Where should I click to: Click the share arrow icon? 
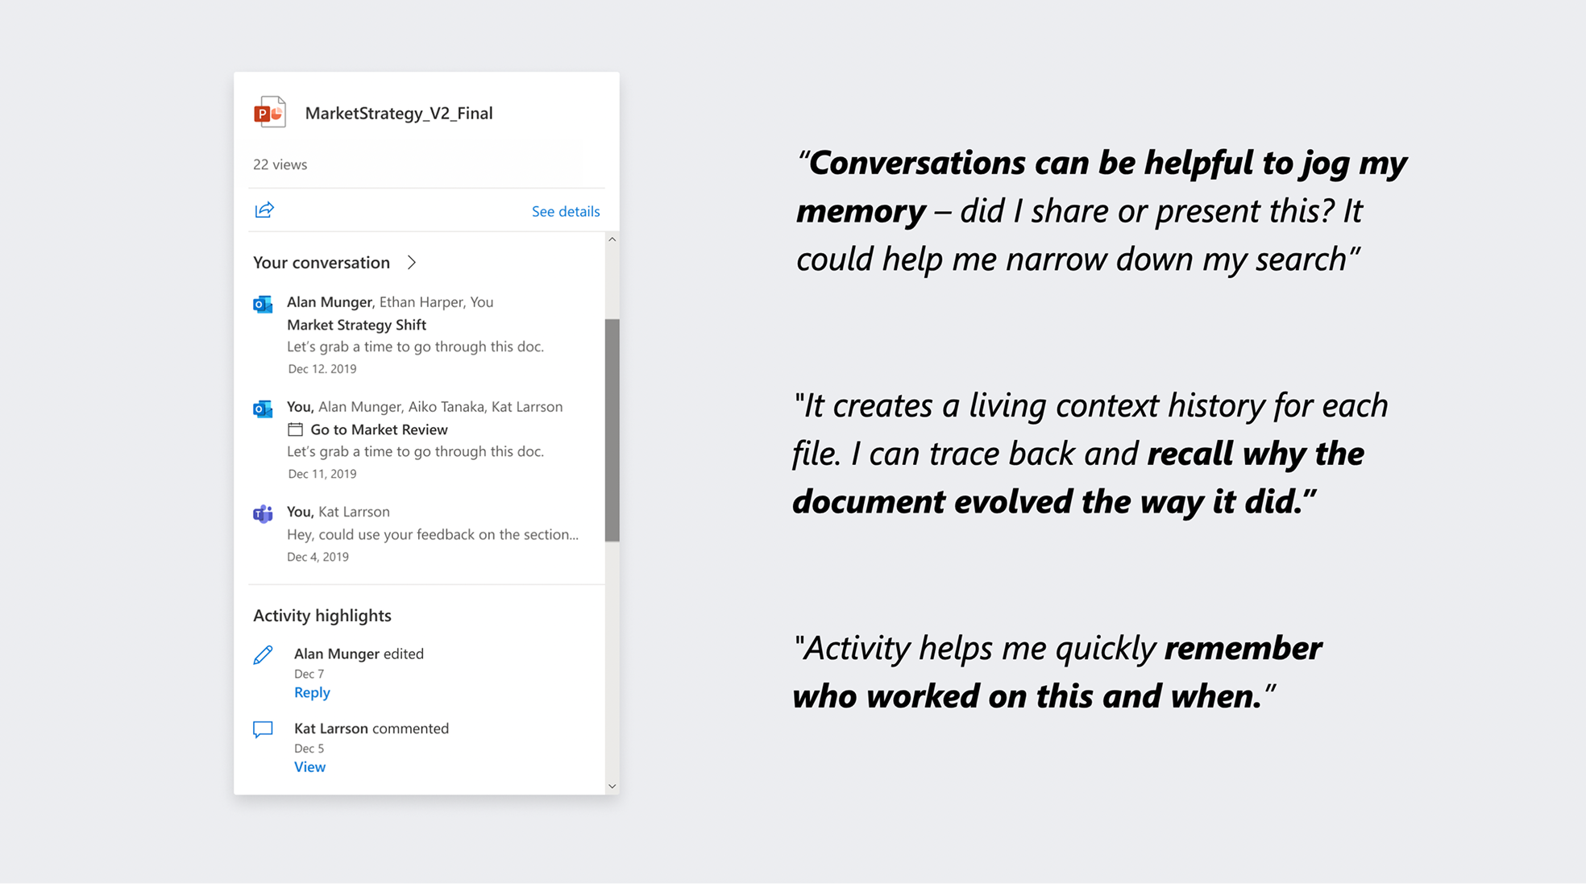264,210
